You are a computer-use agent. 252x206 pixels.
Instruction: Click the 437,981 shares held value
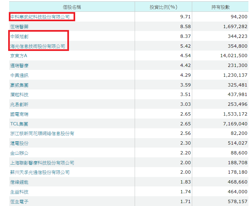[x=238, y=94]
